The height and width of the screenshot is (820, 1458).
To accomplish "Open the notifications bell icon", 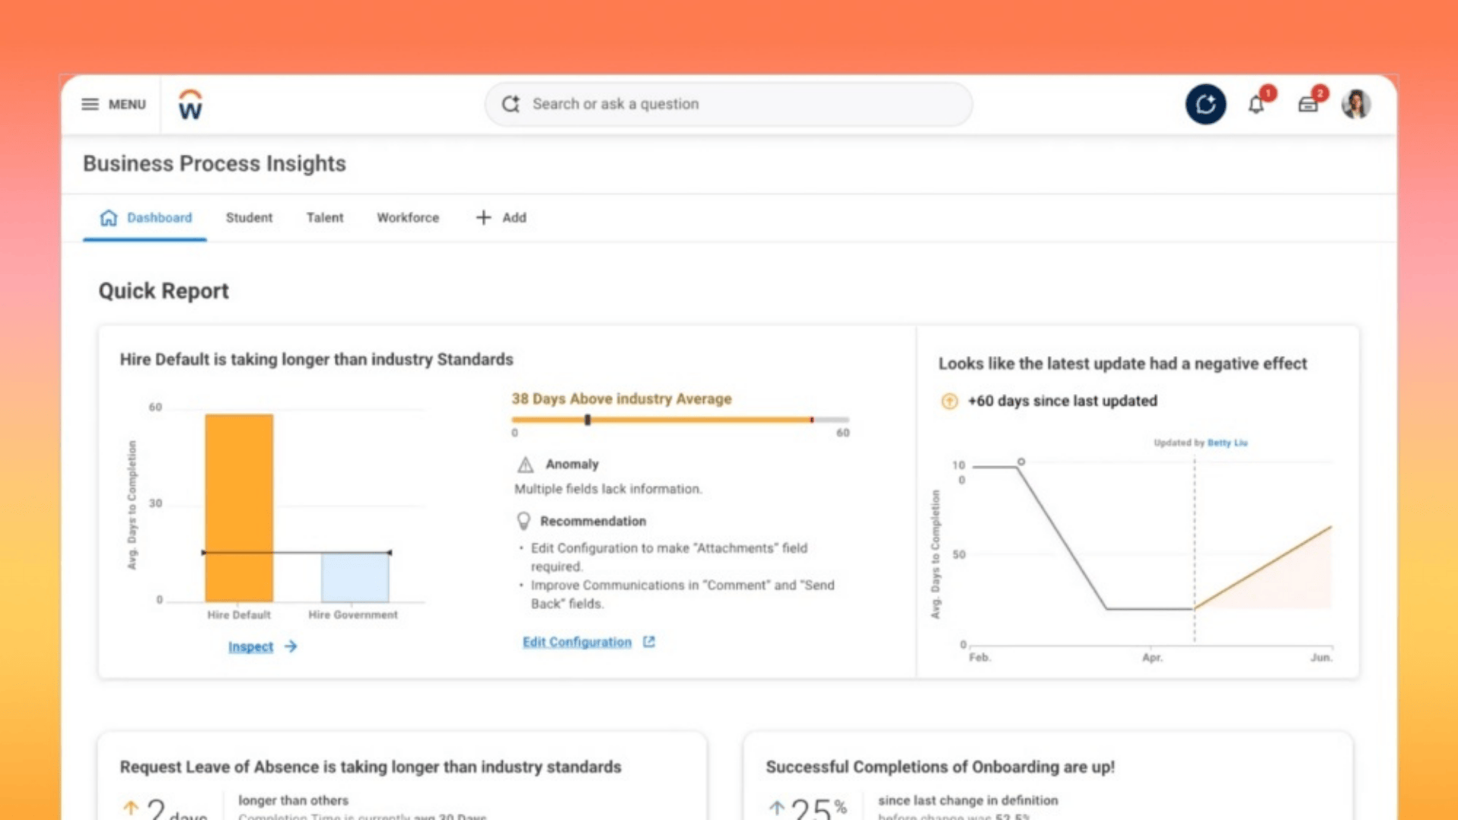I will tap(1256, 105).
